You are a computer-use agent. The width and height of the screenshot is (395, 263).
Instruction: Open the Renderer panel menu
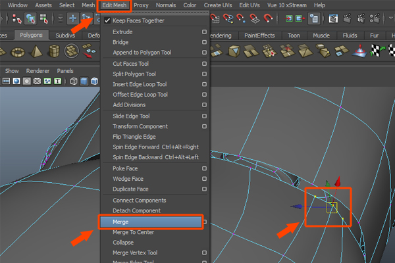(38, 70)
